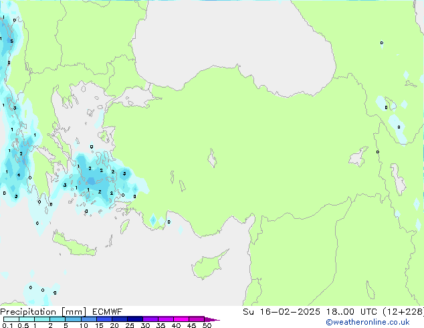Click the 'ECMWF' model label
424x328 pixels.
coord(108,312)
